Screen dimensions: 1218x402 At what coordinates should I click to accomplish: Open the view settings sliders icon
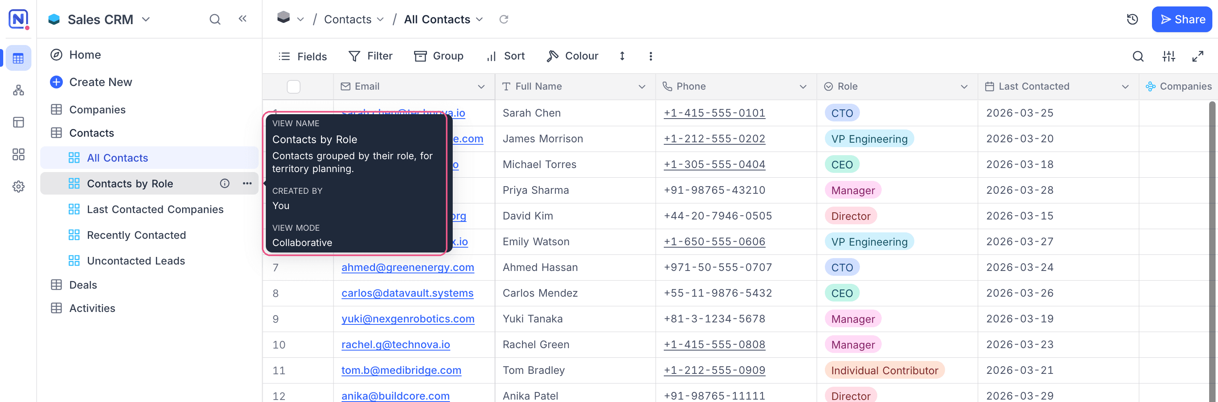(1168, 57)
